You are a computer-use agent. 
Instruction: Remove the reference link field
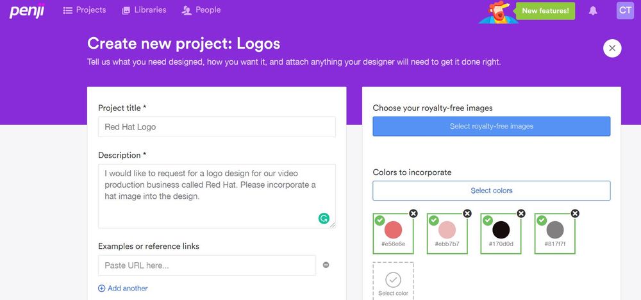coord(326,265)
